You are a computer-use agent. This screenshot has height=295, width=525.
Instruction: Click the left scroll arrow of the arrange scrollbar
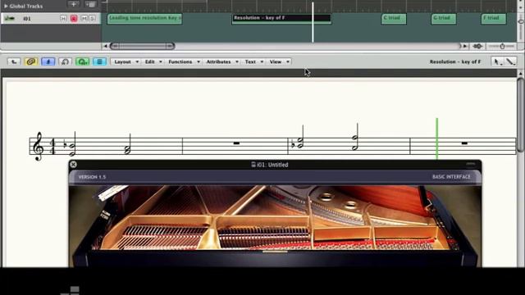(x=105, y=46)
